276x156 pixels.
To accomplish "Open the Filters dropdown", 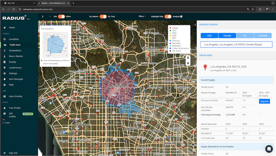I will [x=142, y=16].
